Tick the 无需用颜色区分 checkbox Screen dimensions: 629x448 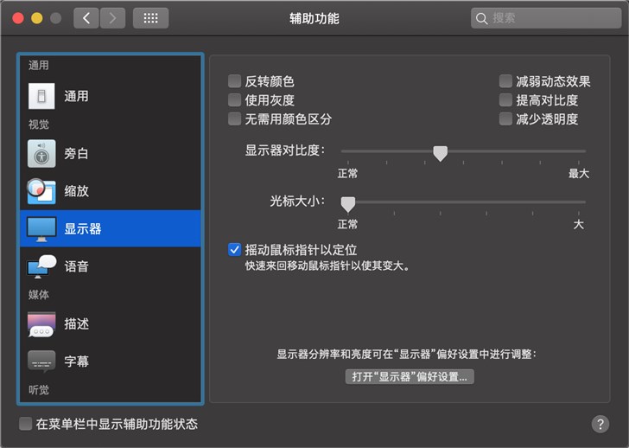coord(234,118)
